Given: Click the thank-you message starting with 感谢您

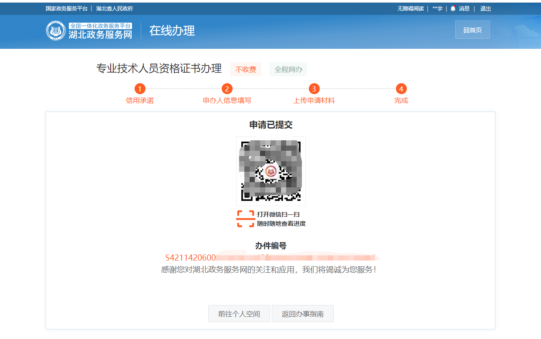Looking at the screenshot, I should tap(269, 269).
